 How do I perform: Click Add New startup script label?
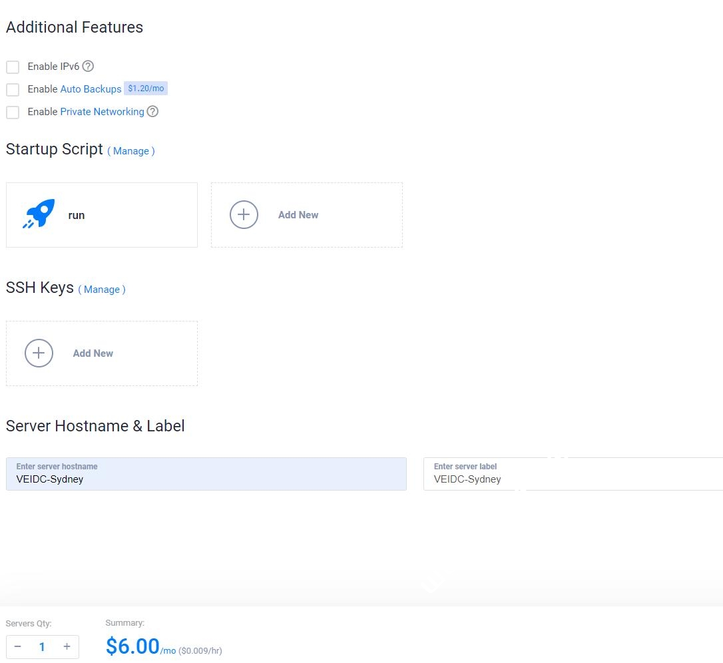tap(298, 215)
